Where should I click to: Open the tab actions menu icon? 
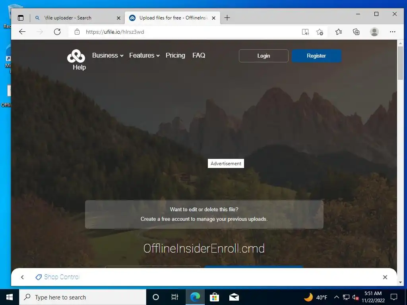click(x=21, y=18)
